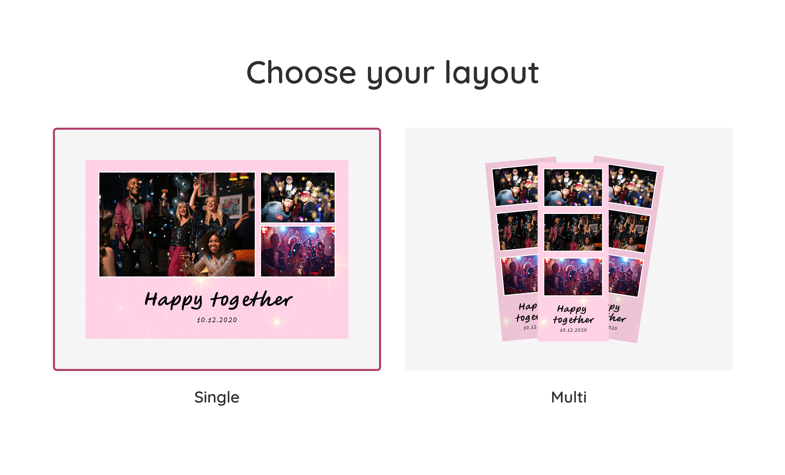Image resolution: width=785 pixels, height=475 pixels.
Task: Select the Multi layout card
Action: tap(569, 249)
